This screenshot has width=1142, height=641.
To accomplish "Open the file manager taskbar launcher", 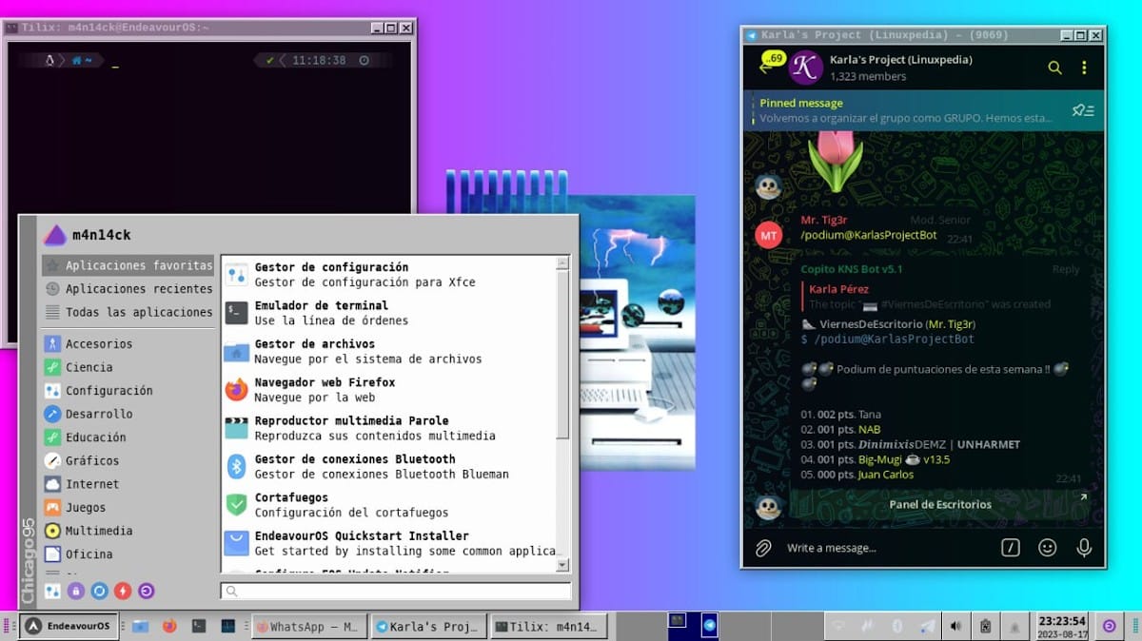I will [141, 626].
